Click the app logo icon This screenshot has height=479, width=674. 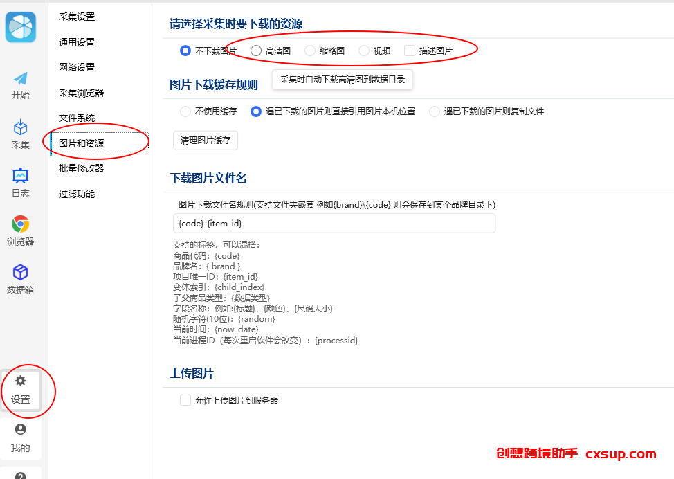(21, 27)
